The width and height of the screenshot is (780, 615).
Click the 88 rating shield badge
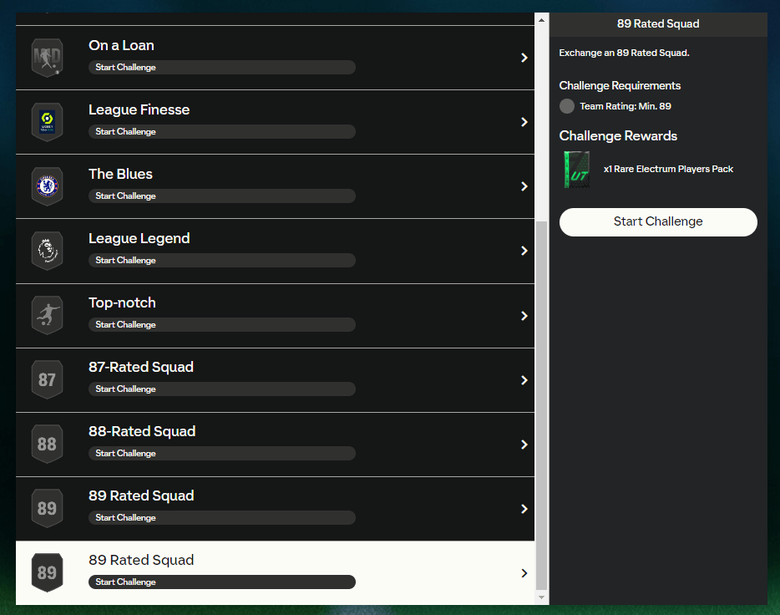click(47, 445)
